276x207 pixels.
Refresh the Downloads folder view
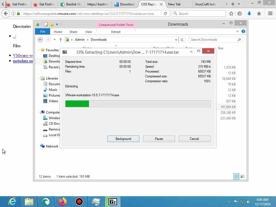click(x=182, y=40)
